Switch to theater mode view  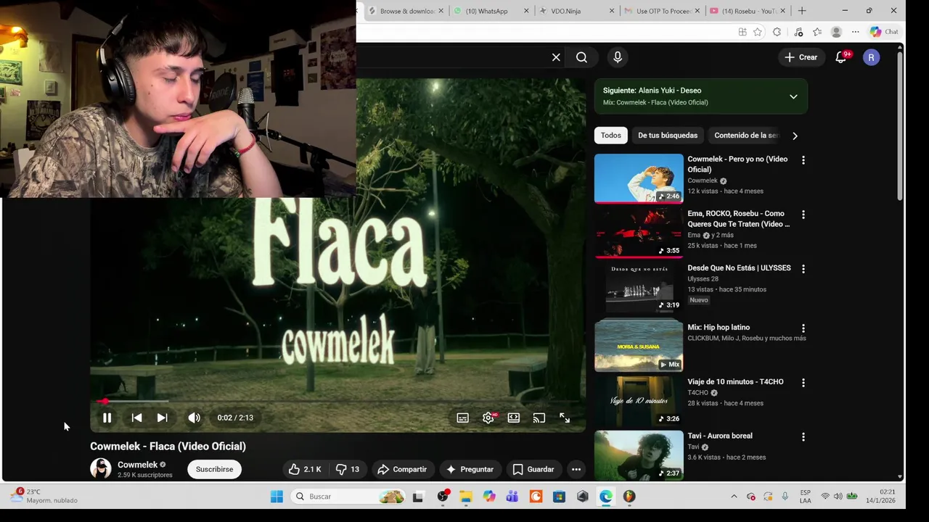[x=514, y=418]
